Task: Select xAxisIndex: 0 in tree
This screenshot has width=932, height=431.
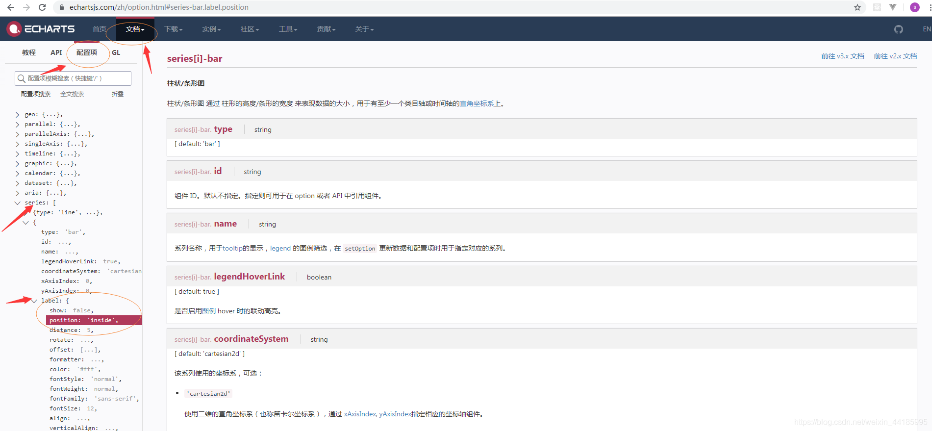Action: tap(67, 281)
